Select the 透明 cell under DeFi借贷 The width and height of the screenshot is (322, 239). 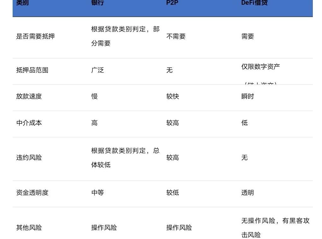(x=248, y=193)
